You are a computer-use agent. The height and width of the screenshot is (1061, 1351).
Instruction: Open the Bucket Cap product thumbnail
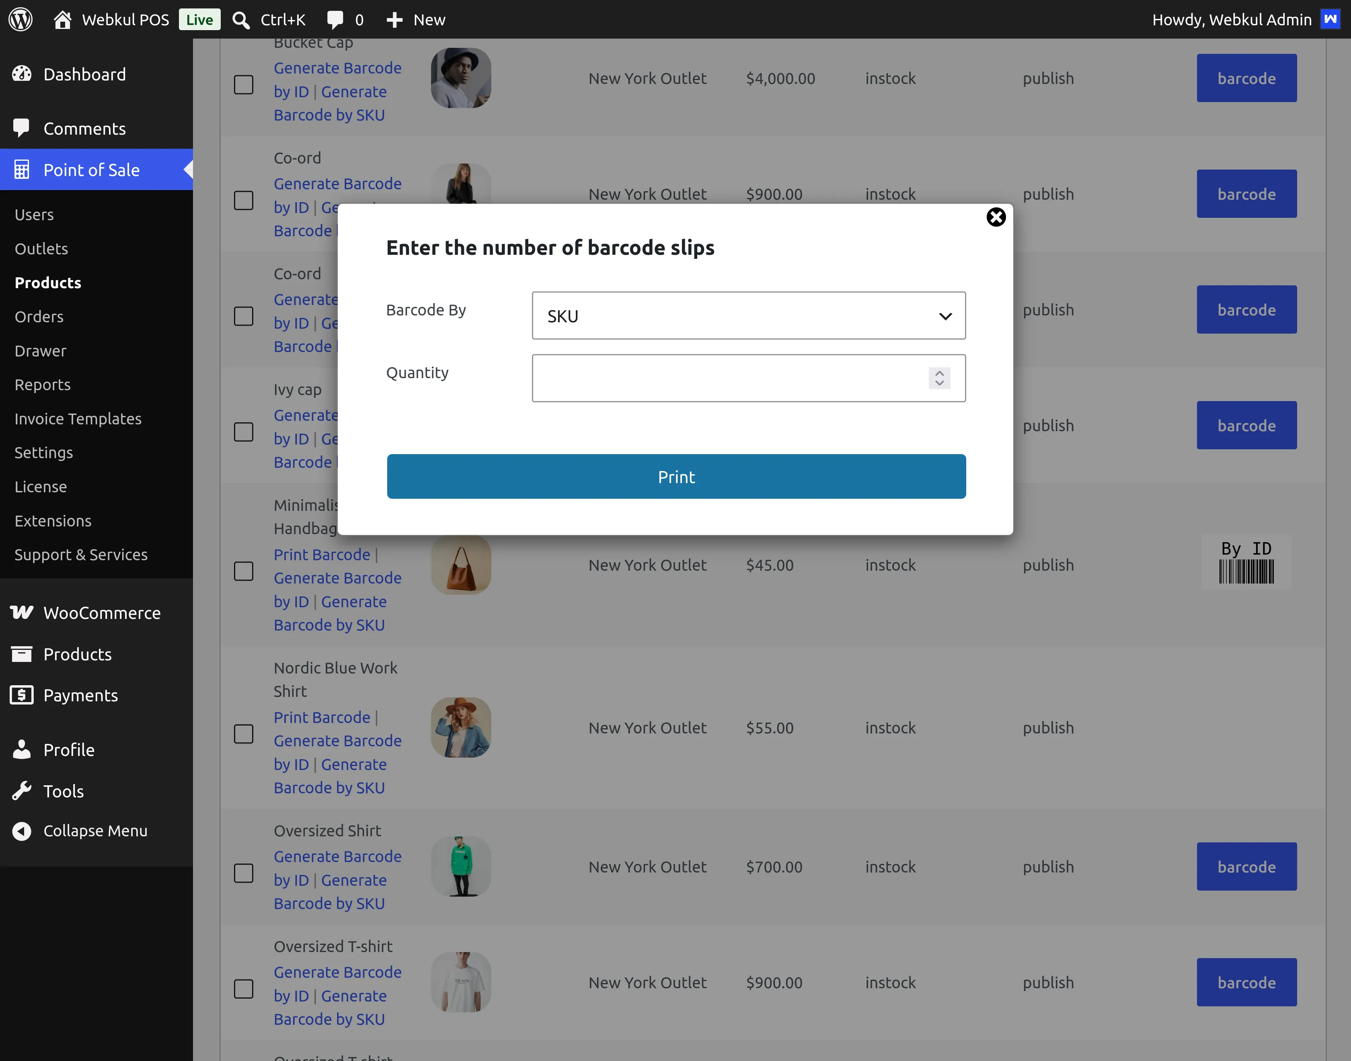click(461, 78)
